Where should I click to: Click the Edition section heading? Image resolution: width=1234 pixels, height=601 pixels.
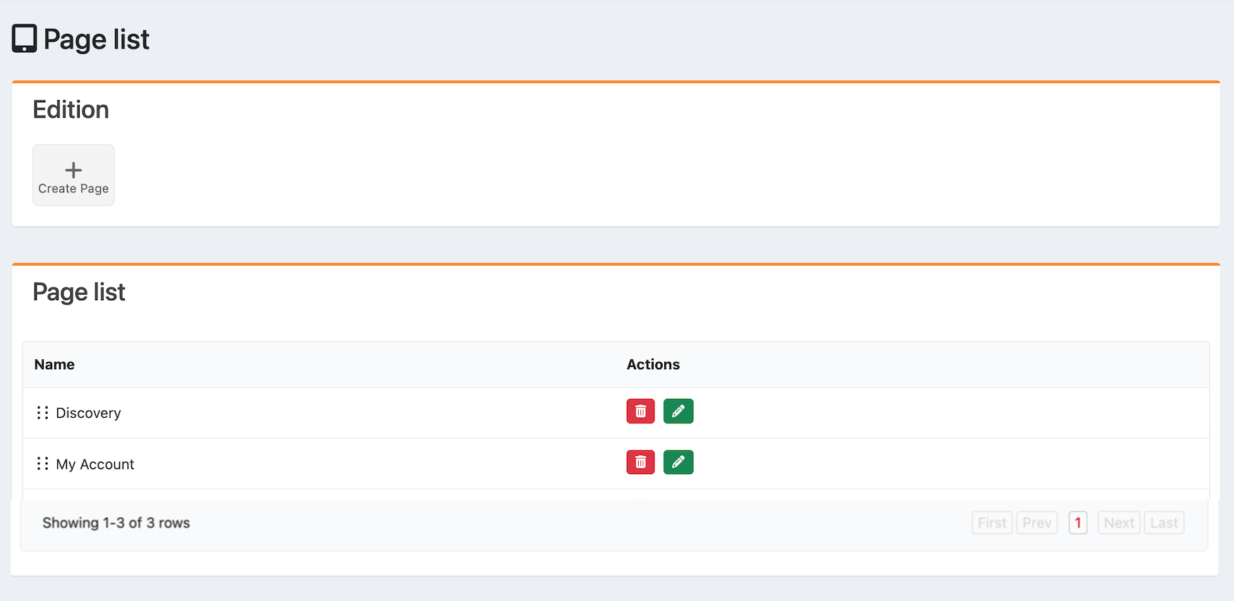71,110
